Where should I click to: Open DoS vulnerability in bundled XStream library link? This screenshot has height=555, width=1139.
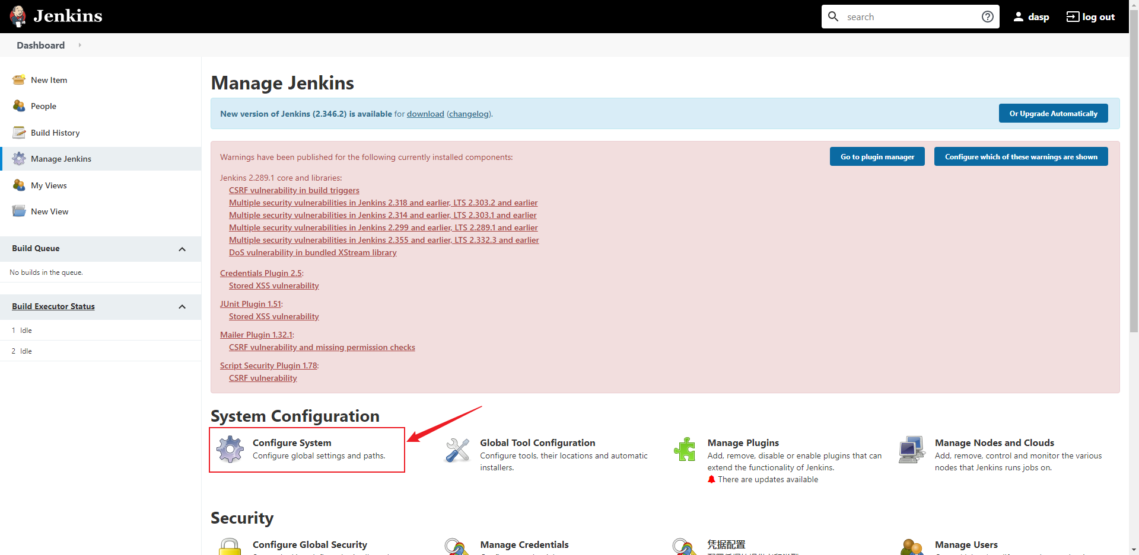(313, 252)
